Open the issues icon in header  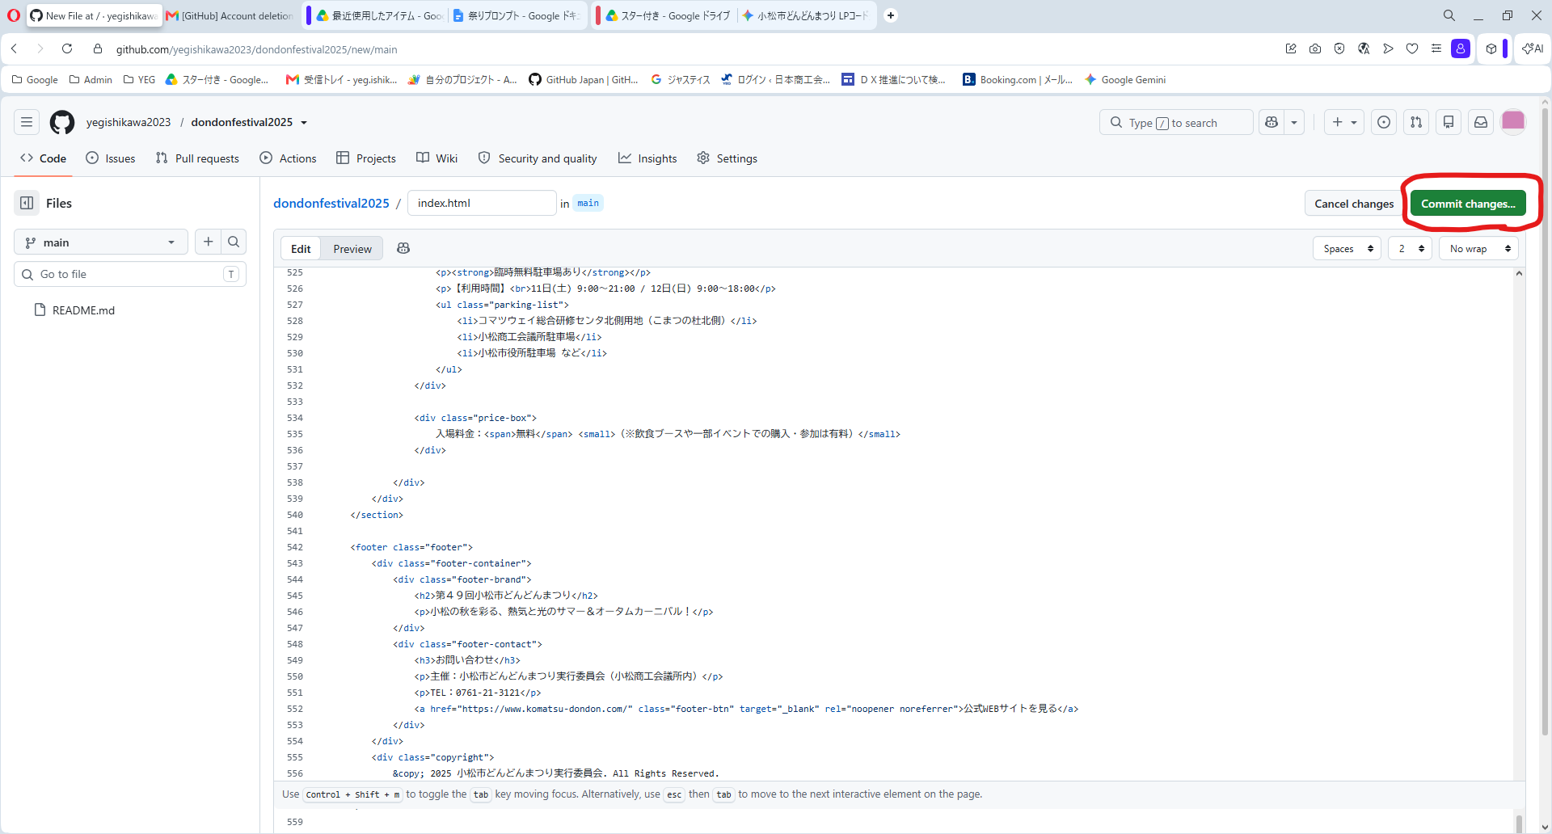point(1384,122)
